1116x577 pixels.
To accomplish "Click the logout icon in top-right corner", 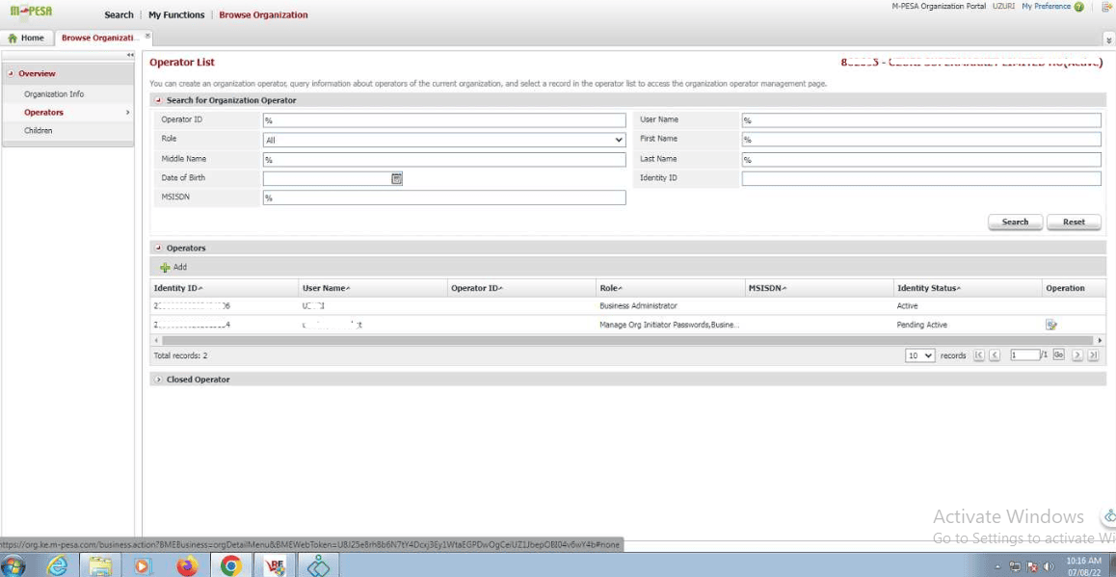I will point(1106,7).
